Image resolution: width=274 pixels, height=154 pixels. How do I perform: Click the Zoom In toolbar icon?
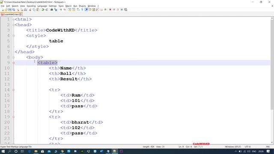[61, 9]
